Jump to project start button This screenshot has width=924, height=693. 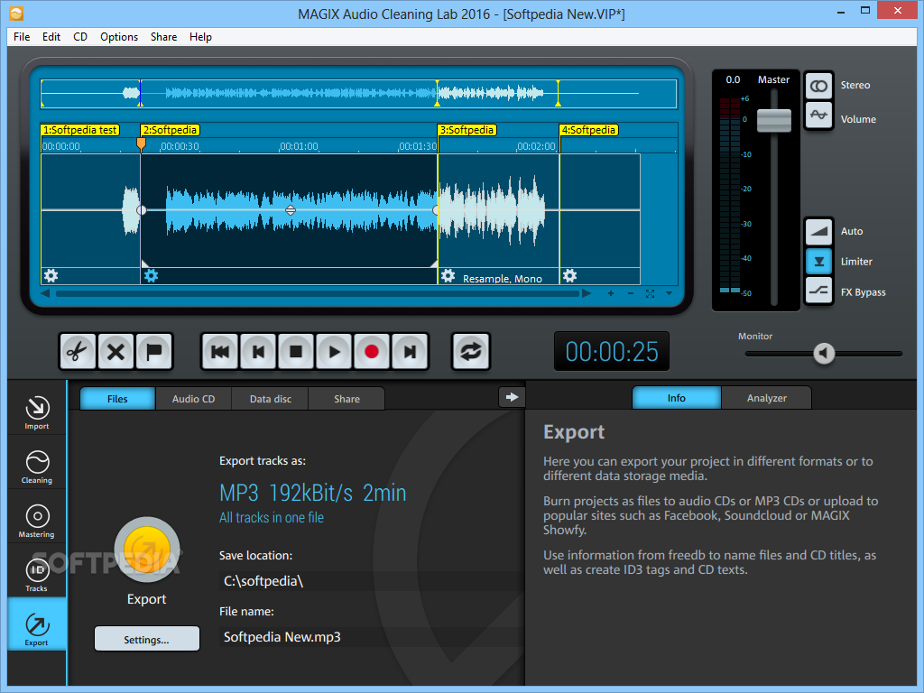[x=220, y=352]
